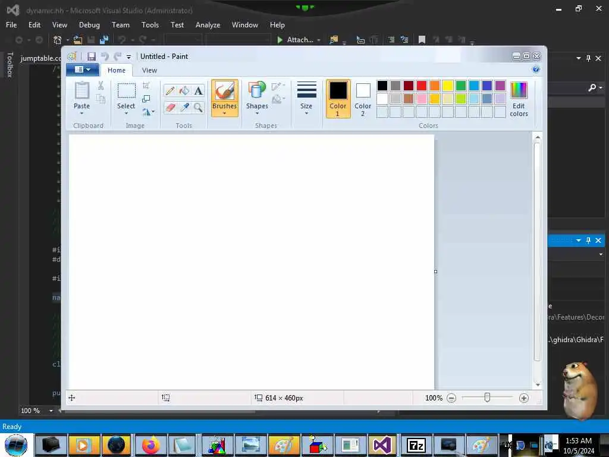Open Visual Studio Help menu
609x457 pixels.
pos(277,25)
